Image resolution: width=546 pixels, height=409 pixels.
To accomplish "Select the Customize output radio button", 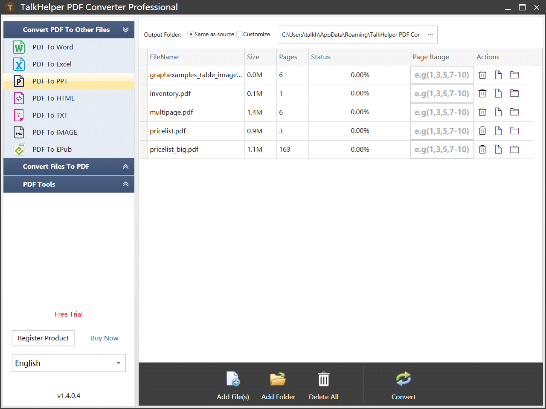I will (x=239, y=35).
